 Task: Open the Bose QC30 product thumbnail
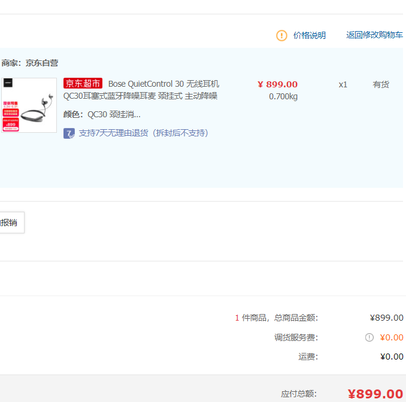tap(29, 105)
